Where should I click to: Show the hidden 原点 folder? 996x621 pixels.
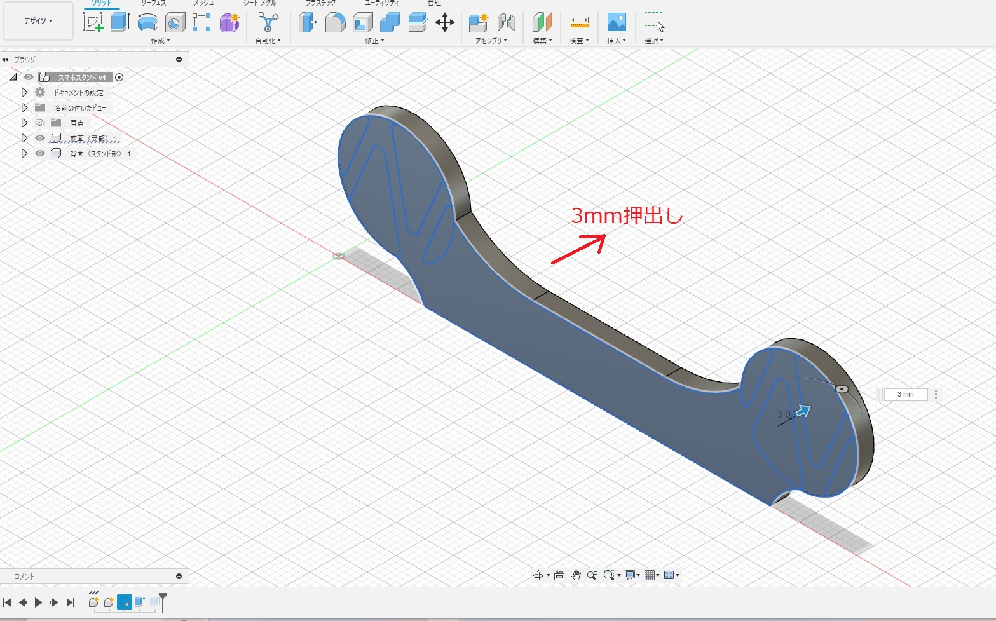click(40, 123)
